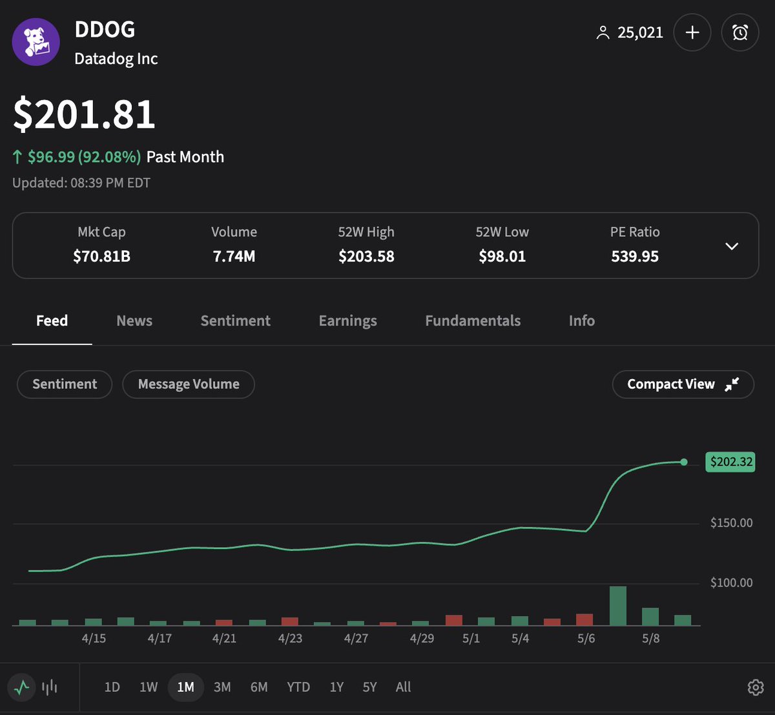The height and width of the screenshot is (715, 775).
Task: Go to the Fundamentals tab
Action: [x=473, y=321]
